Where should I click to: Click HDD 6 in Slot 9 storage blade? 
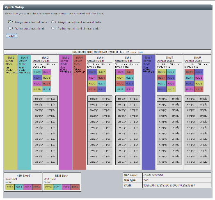[190, 72]
